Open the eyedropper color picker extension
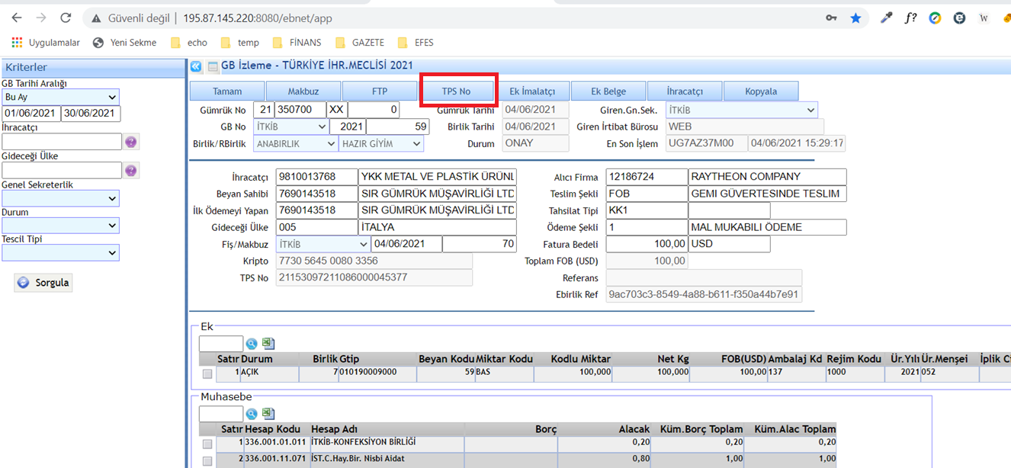The height and width of the screenshot is (468, 1011). tap(886, 18)
